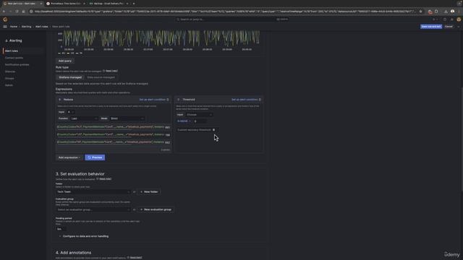Click the Alert rules breadcrumb
This screenshot has width=463, height=260.
point(42,27)
